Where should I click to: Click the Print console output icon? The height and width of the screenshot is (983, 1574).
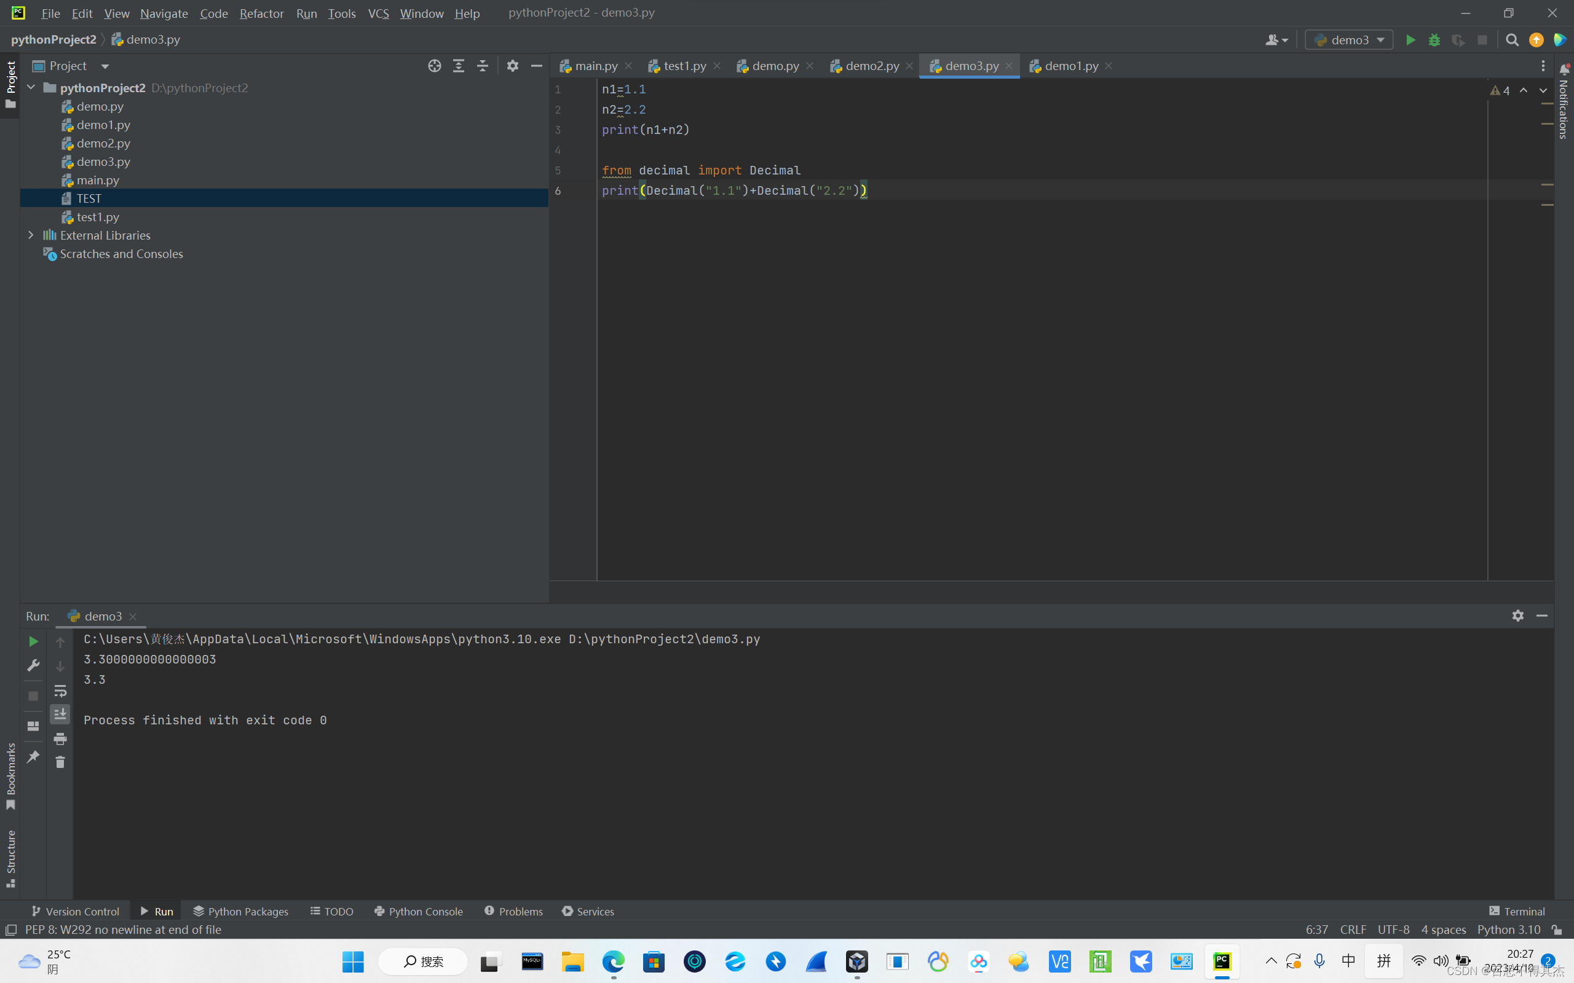[60, 738]
